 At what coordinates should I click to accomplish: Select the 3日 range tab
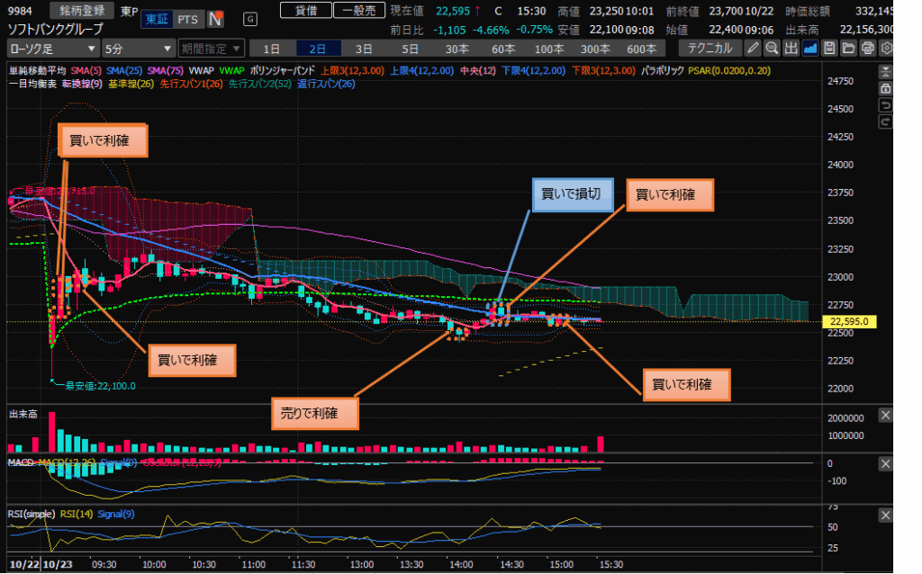click(x=364, y=49)
